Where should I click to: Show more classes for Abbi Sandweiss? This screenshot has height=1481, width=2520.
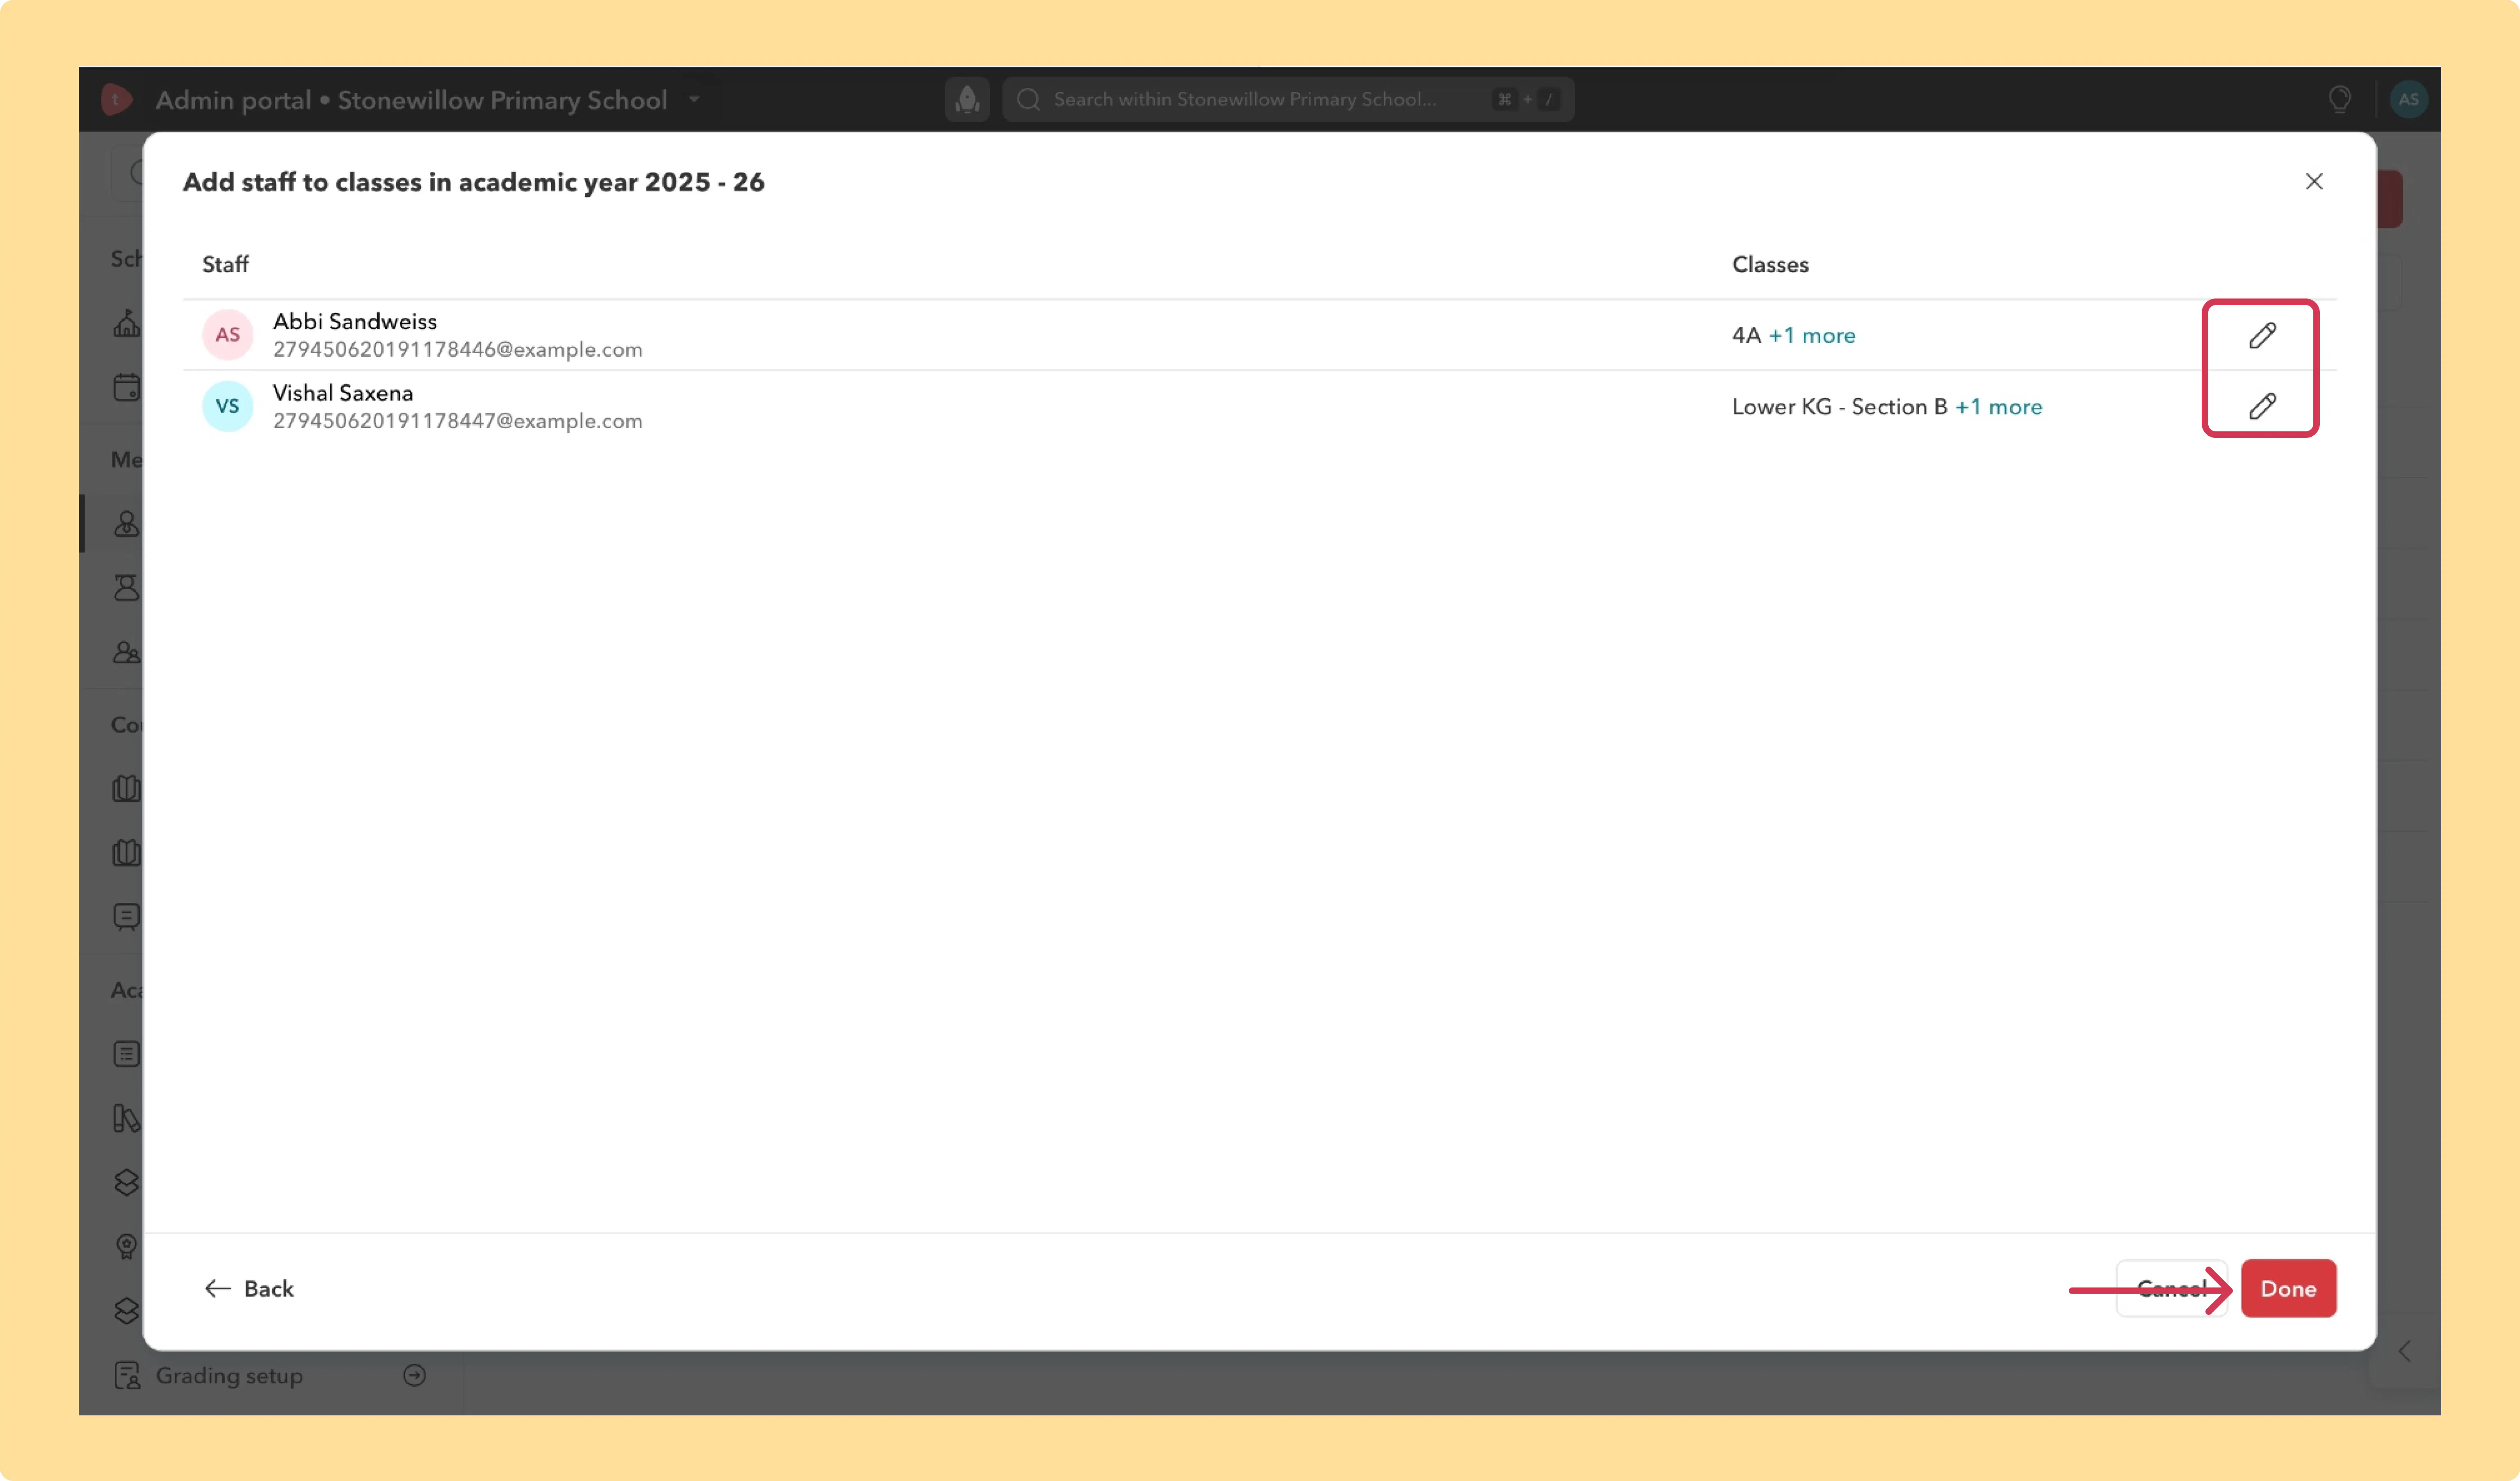point(1812,335)
